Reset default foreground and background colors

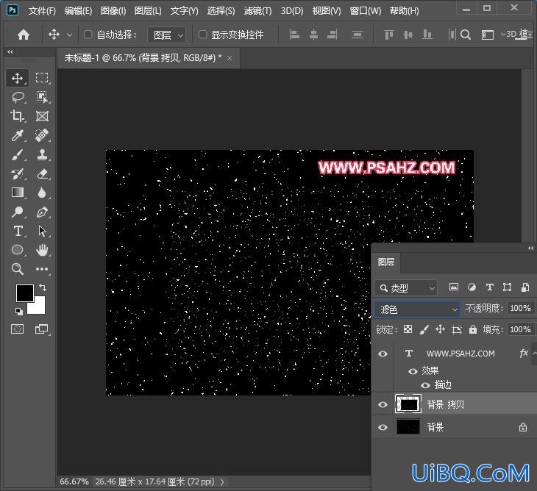coord(19,312)
